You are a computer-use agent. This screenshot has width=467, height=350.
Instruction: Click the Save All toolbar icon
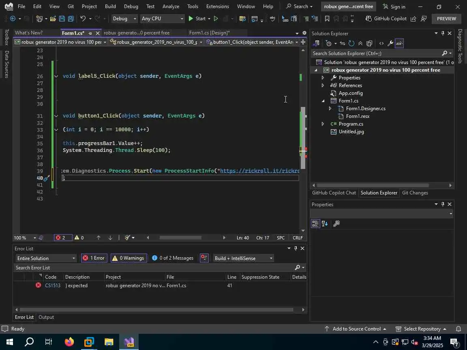point(71,19)
